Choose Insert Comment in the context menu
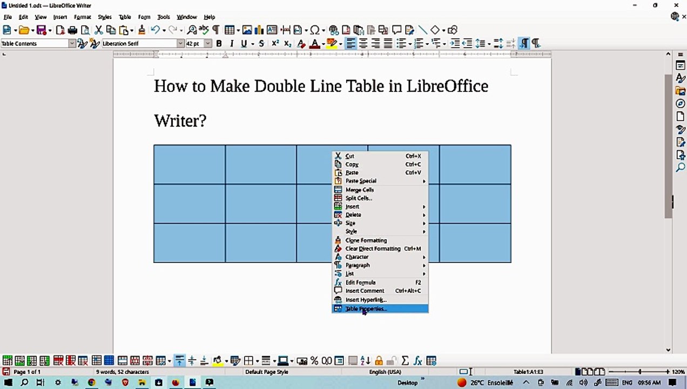 click(x=380, y=291)
